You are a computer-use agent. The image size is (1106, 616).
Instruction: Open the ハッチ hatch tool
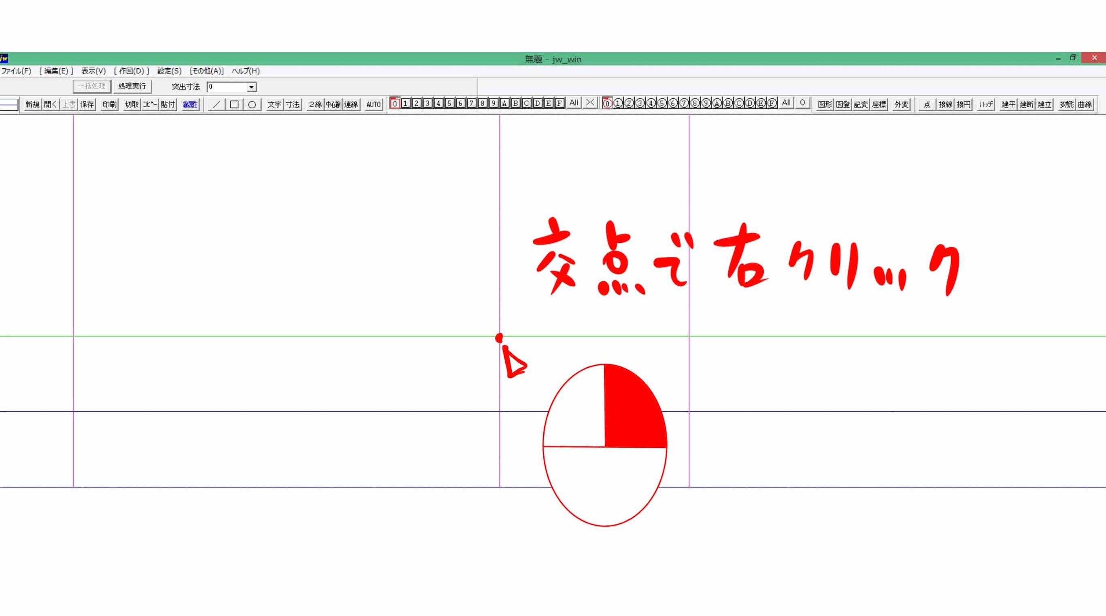986,104
